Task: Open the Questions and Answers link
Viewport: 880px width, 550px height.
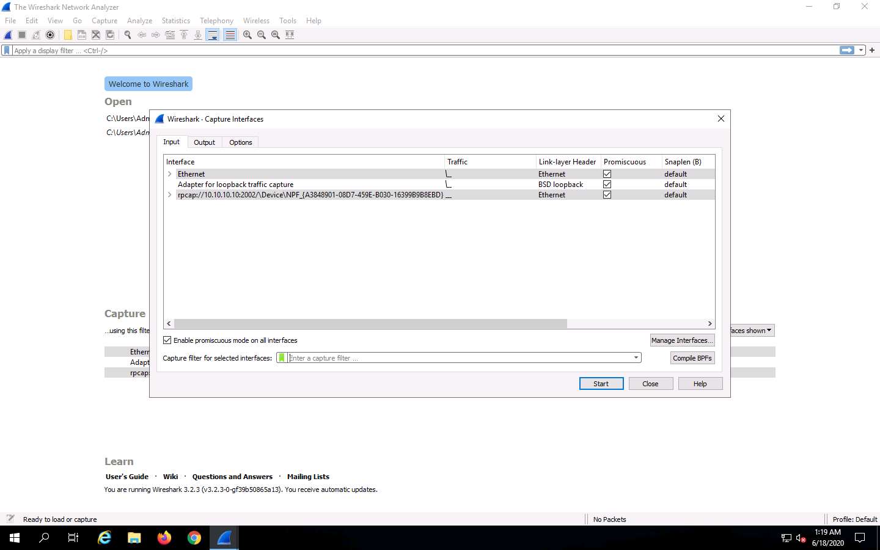Action: 232,477
